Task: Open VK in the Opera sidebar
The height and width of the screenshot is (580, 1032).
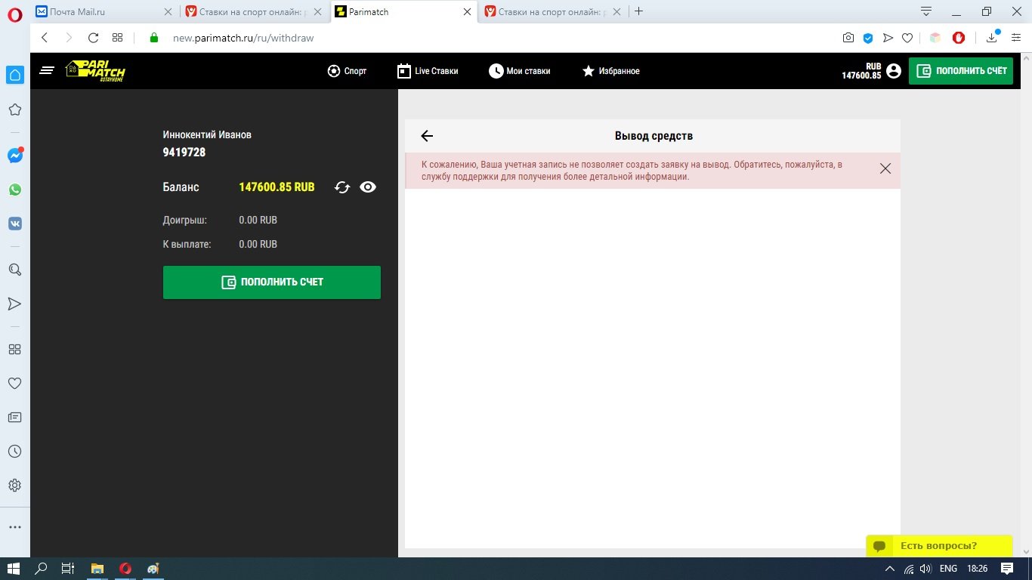Action: (x=14, y=224)
